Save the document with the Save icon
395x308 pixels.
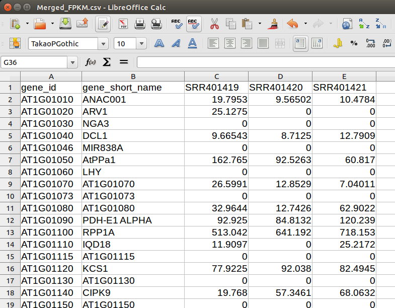tap(65, 24)
